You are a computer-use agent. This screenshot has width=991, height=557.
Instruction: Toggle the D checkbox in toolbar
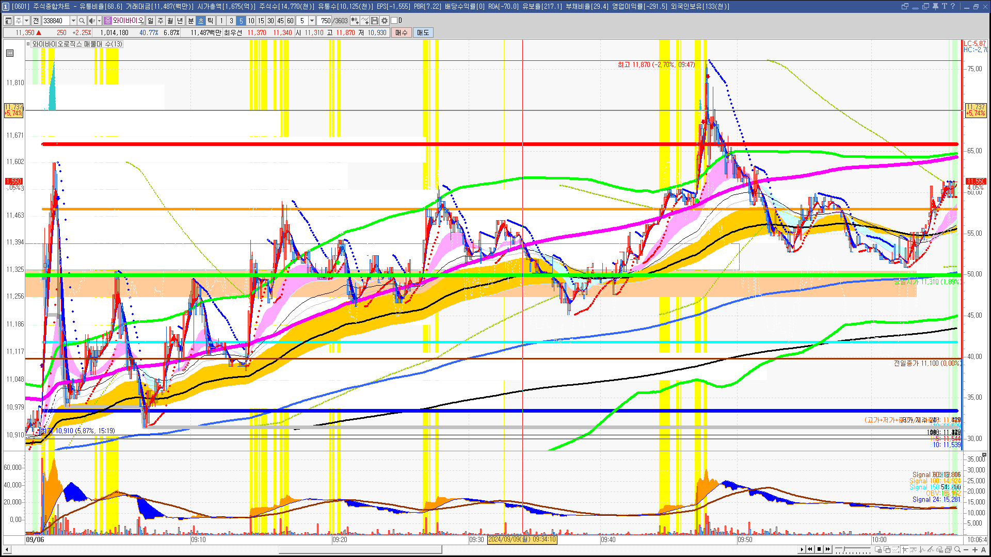(x=394, y=21)
